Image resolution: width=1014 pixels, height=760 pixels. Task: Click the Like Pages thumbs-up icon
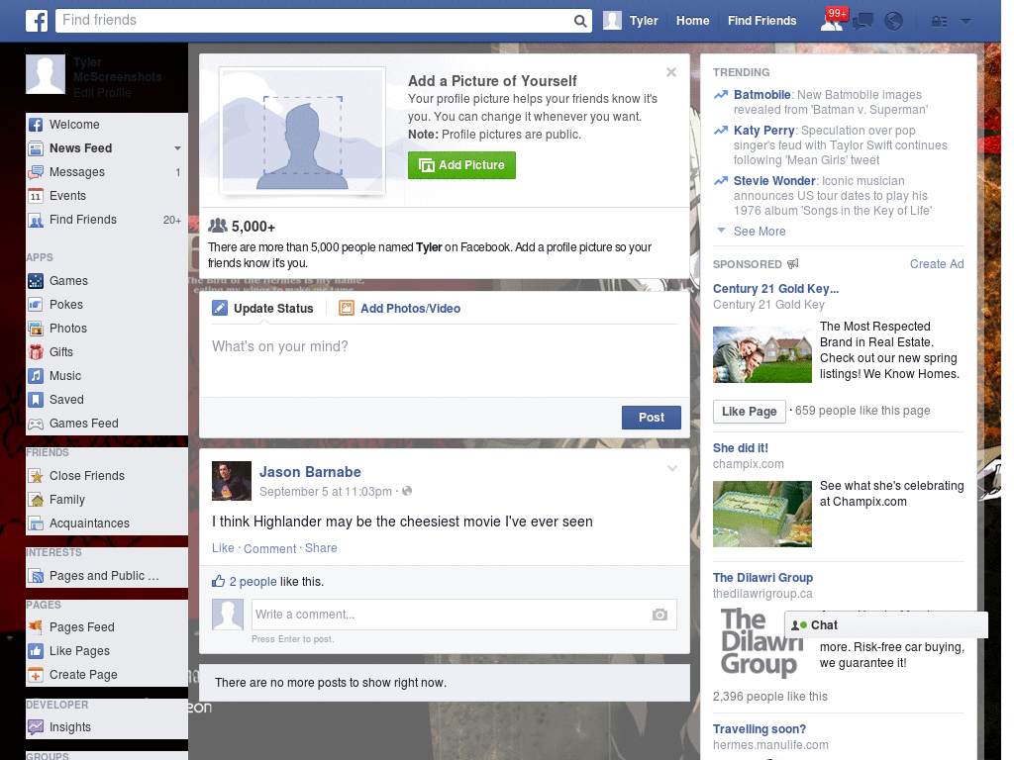point(36,651)
